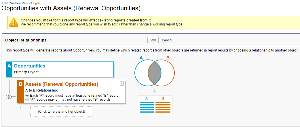The height and width of the screenshot is (127, 300).
Task: Click the Assets (Renewal Opportunities) heading
Action: click(x=62, y=84)
